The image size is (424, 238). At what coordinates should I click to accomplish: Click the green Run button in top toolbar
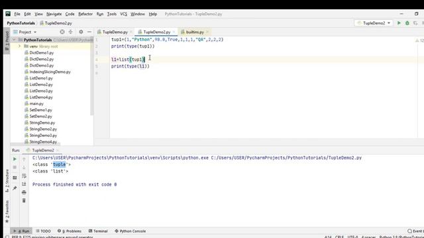399,23
